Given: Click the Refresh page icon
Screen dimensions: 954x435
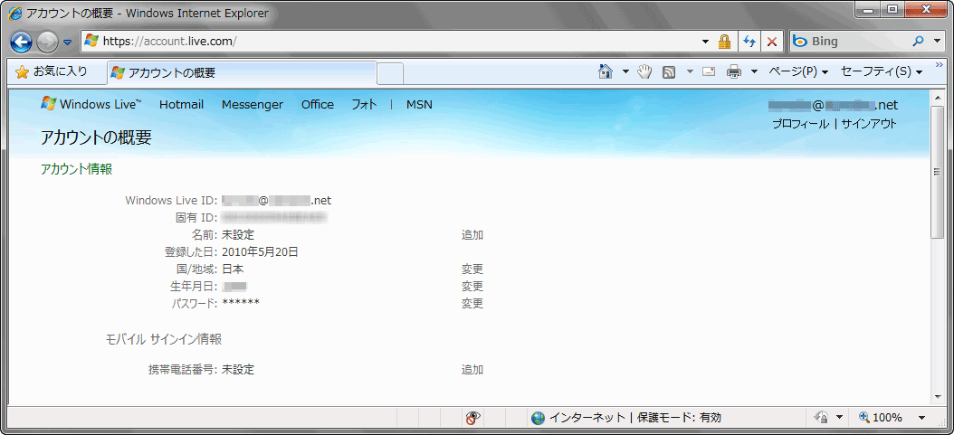Looking at the screenshot, I should 749,42.
